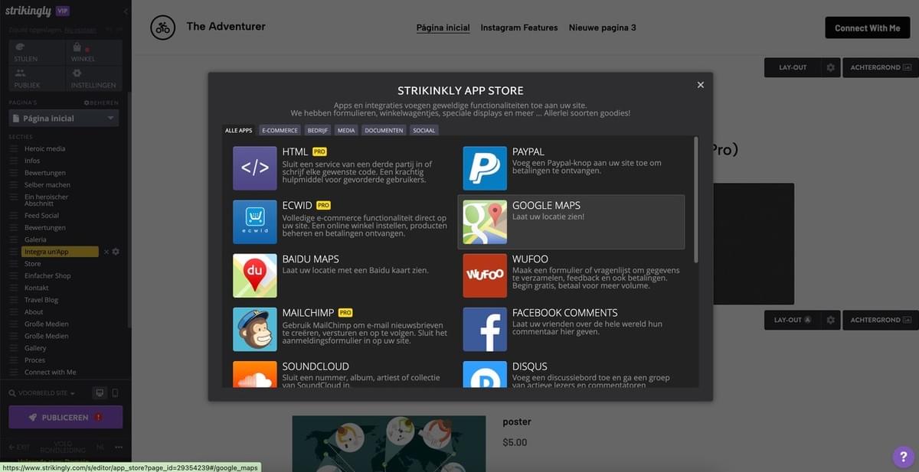This screenshot has width=919, height=472.
Task: Click the SoundCloud app icon
Action: [254, 377]
